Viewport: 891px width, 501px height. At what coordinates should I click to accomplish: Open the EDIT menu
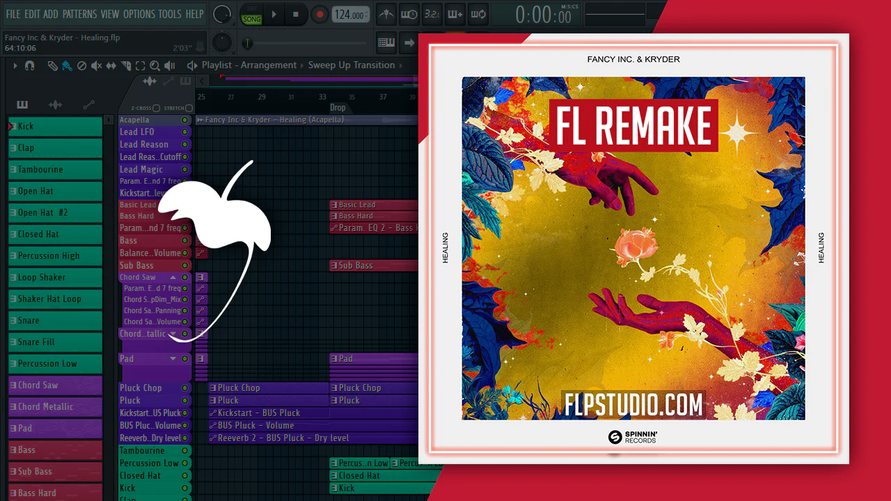(x=32, y=14)
